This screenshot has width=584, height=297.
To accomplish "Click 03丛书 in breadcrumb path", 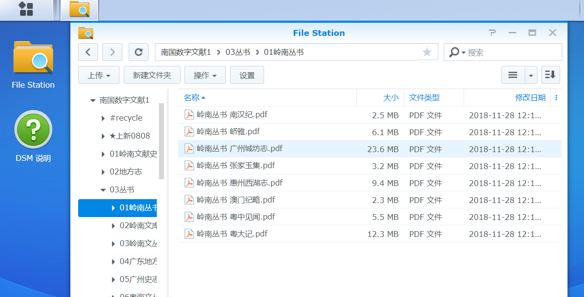I will click(x=237, y=52).
